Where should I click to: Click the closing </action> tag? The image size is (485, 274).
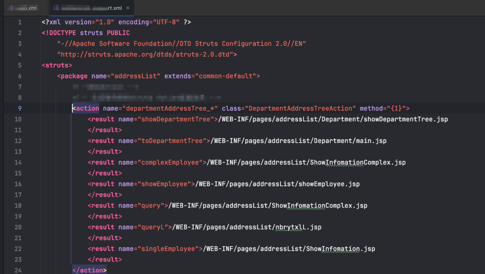89,270
